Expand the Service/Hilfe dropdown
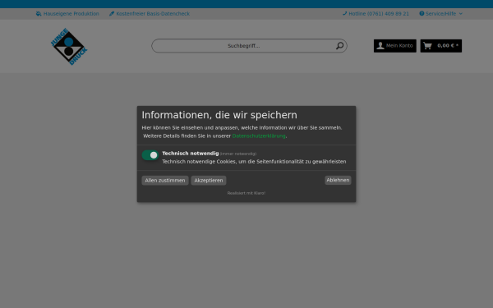This screenshot has width=493, height=308. (440, 13)
